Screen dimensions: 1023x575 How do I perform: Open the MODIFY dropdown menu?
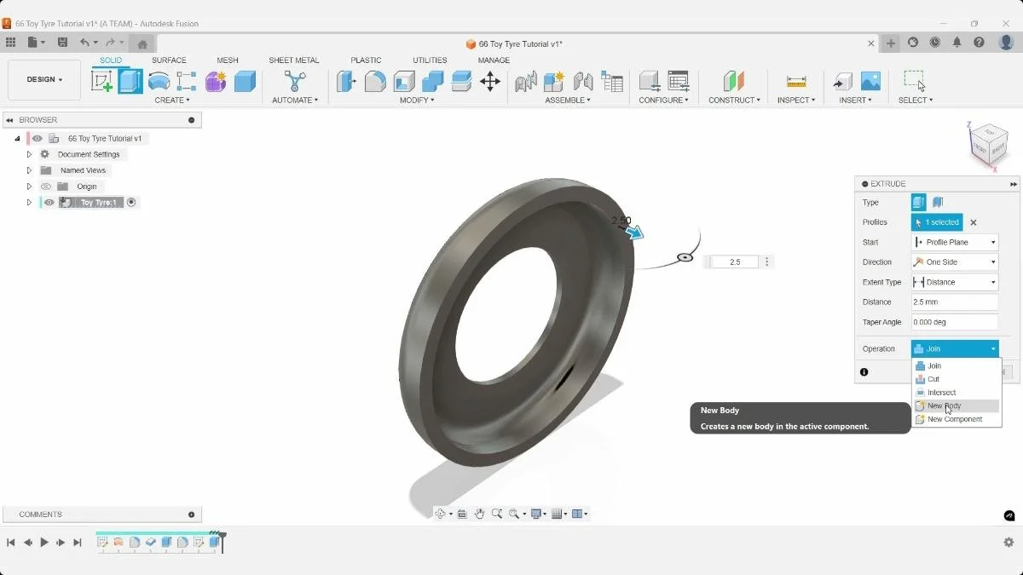coord(417,101)
